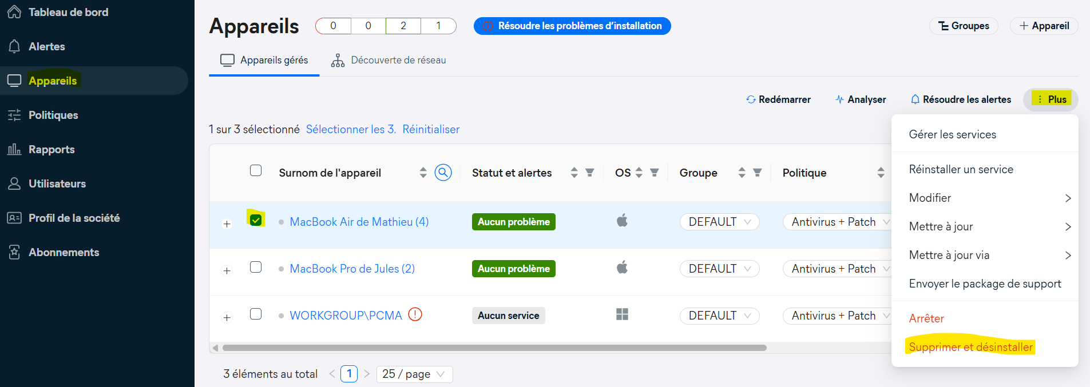Open MacBook Pro de Jules (2) link
This screenshot has height=387, width=1090.
(x=352, y=269)
